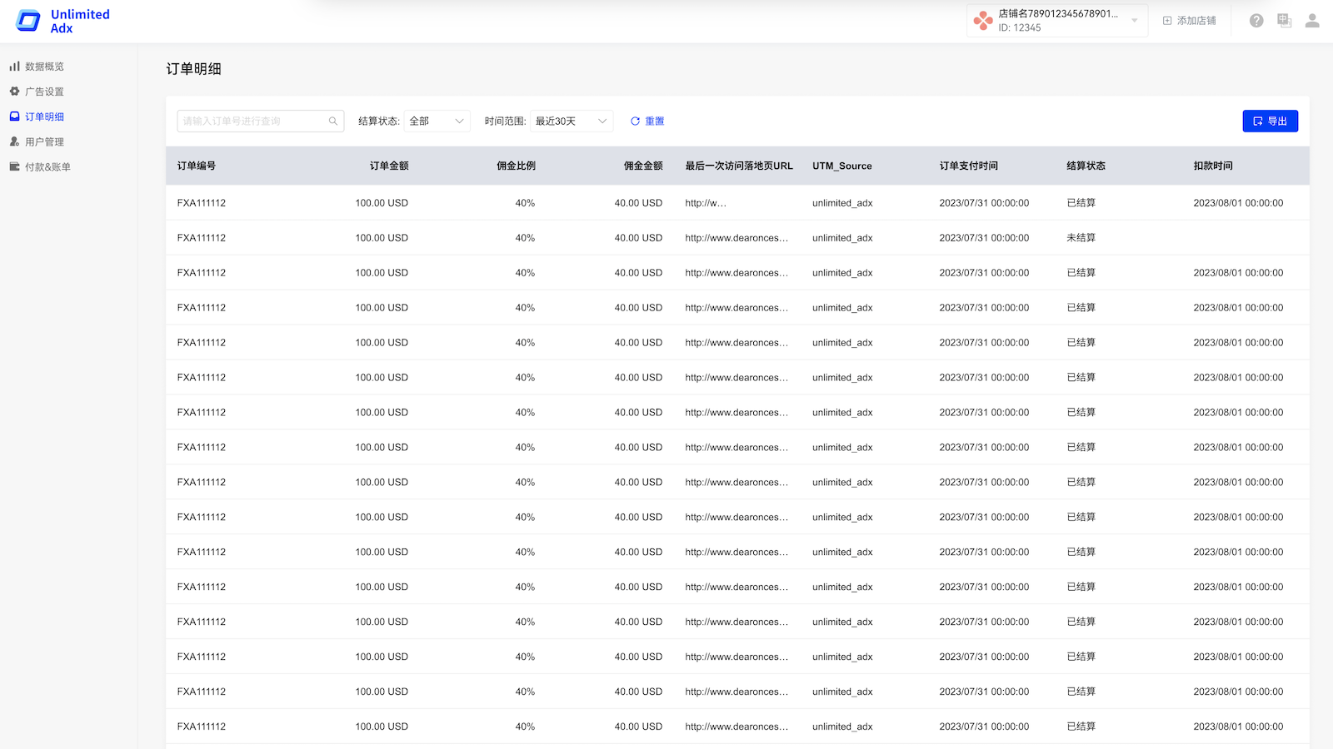Focus the order number search field
The height and width of the screenshot is (749, 1333).
(x=261, y=122)
